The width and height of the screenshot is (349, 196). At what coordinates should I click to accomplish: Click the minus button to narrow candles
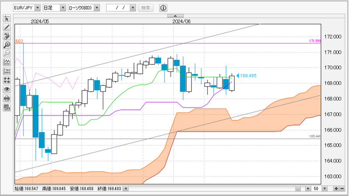click(342, 189)
